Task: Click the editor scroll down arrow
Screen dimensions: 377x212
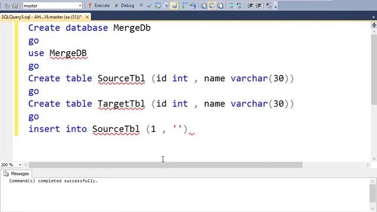Action: [x=374, y=158]
